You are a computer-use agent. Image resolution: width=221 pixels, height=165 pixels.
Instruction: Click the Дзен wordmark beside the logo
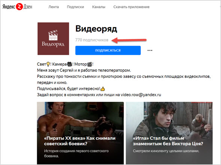(x=28, y=7)
